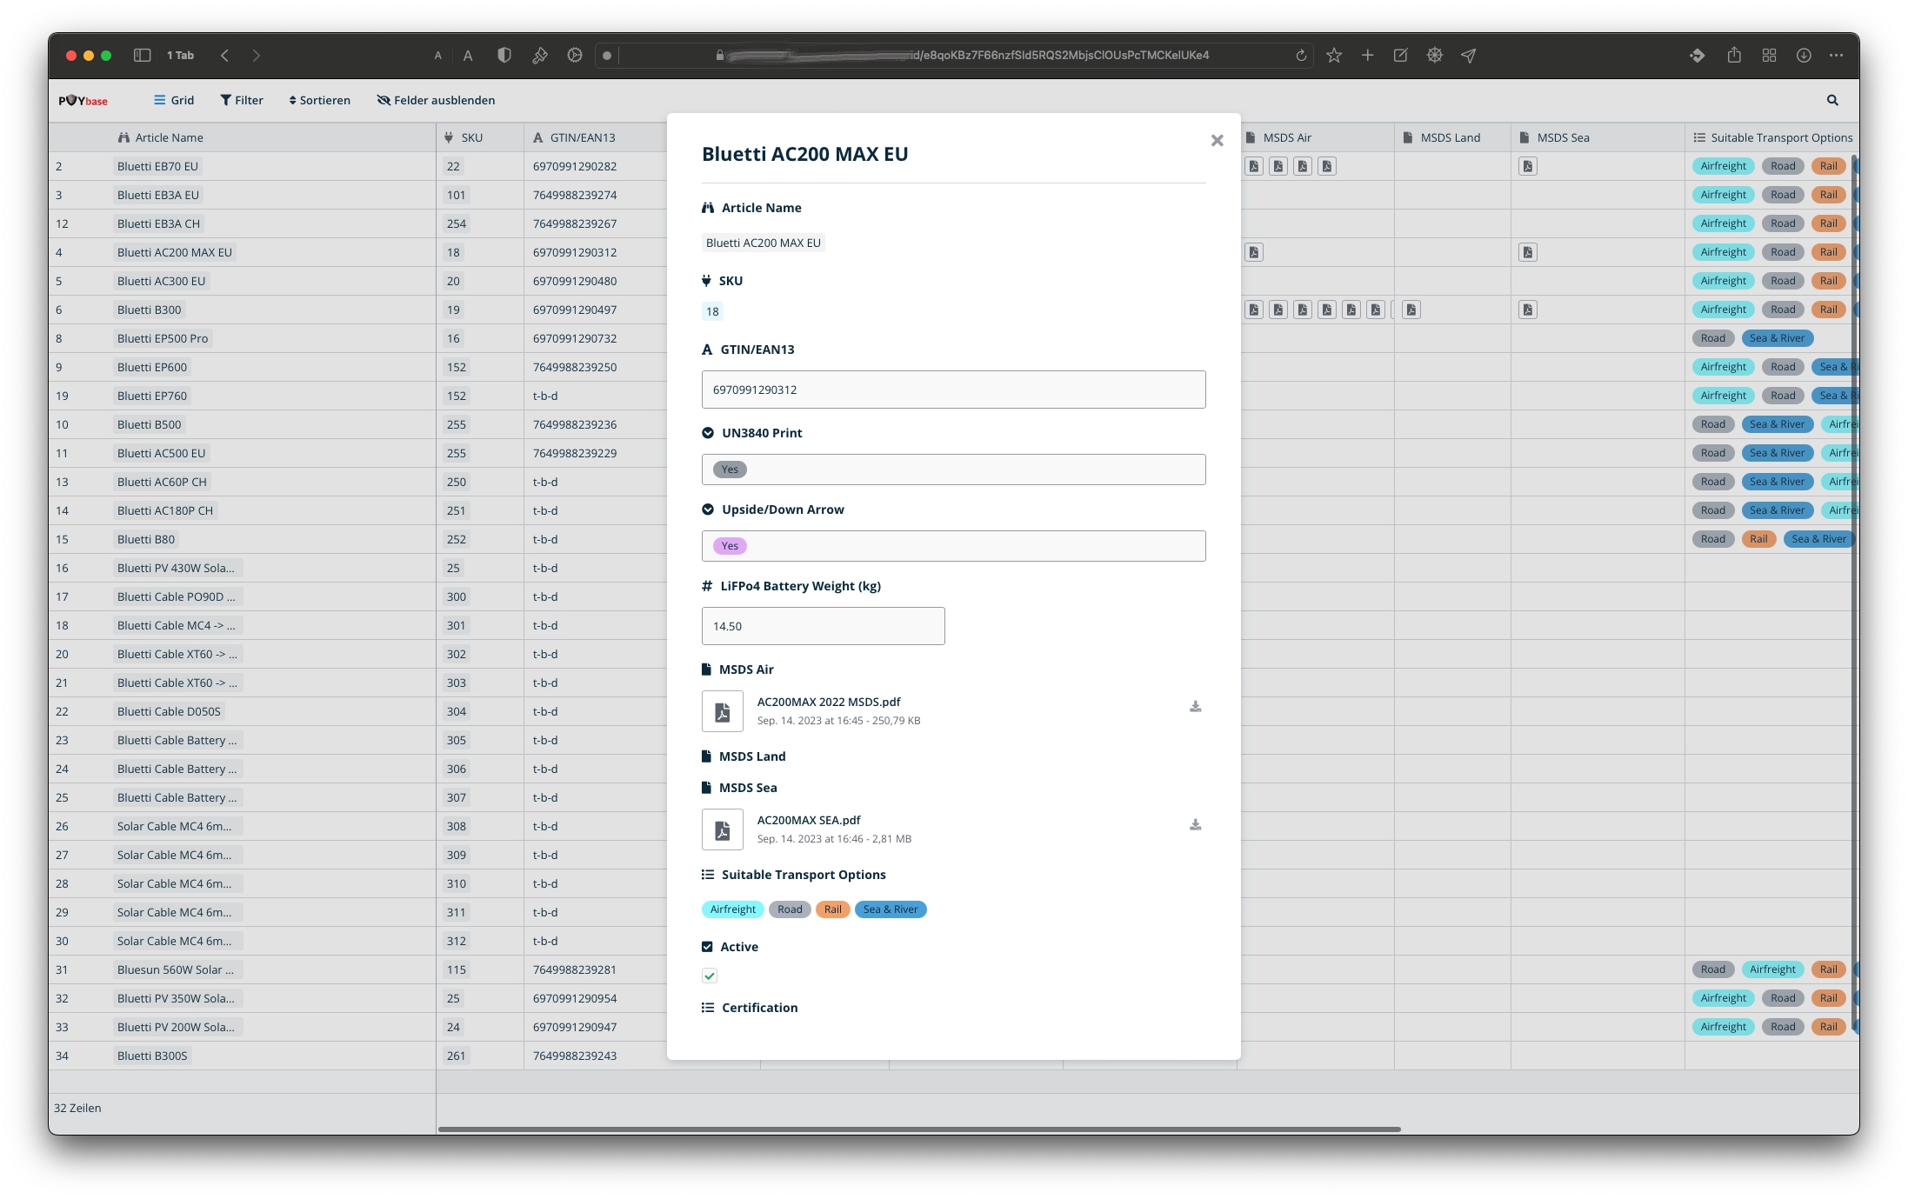Viewport: 1908px width, 1199px height.
Task: Open first MSDS Air file of Bluetti EB70 EU
Action: click(x=1253, y=166)
